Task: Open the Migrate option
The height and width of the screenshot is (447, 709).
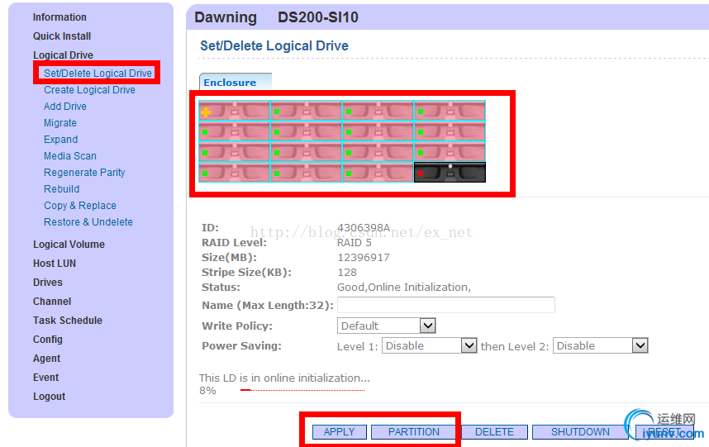Action: coord(60,123)
